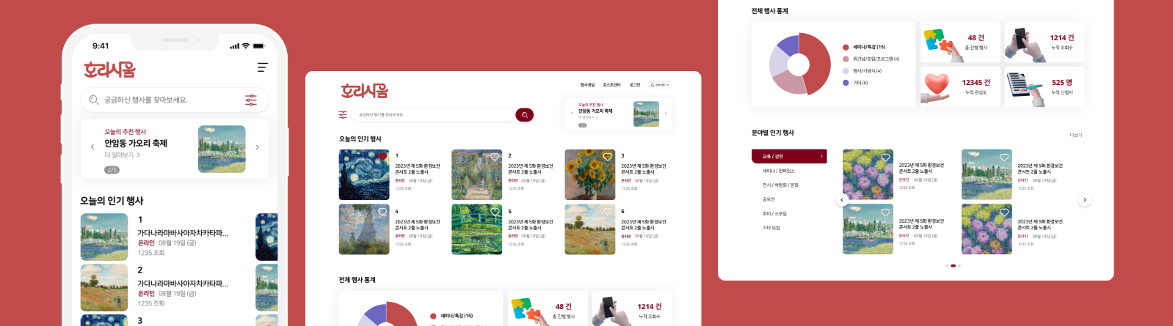Select the 세미나 / 컨퍼런스 category
This screenshot has height=326, width=1173.
tap(779, 171)
